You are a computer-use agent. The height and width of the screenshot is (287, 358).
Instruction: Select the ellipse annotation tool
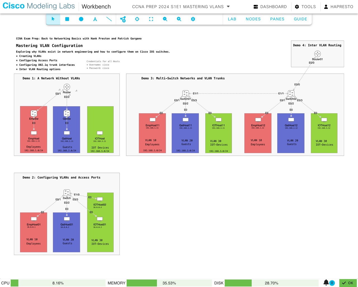coord(81,19)
